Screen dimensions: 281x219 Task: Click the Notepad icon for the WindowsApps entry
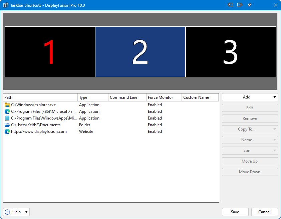point(7,118)
